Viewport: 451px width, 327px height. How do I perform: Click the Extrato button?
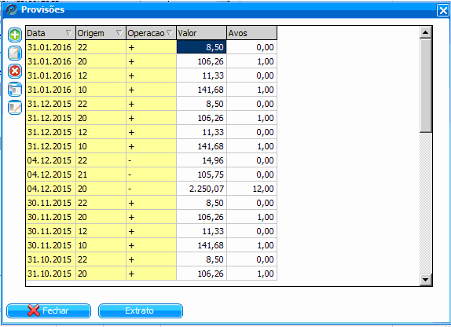tap(141, 310)
